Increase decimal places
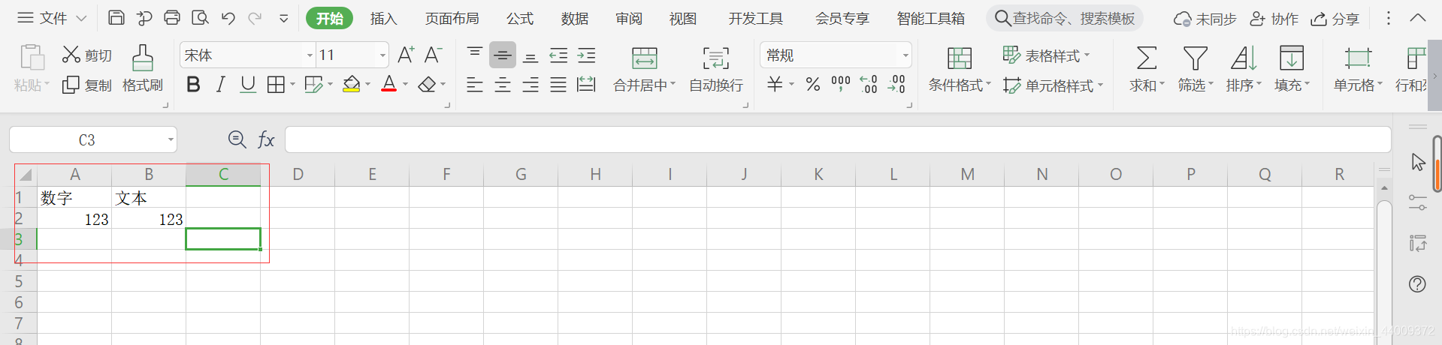Screen dimensions: 1442x345 (x=869, y=84)
